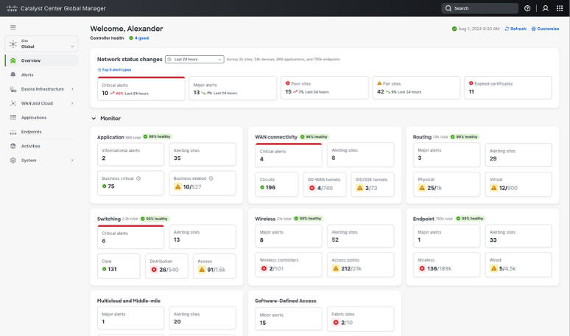The image size is (570, 336).
Task: Open the Critical alerts 10 card
Action: (x=141, y=88)
